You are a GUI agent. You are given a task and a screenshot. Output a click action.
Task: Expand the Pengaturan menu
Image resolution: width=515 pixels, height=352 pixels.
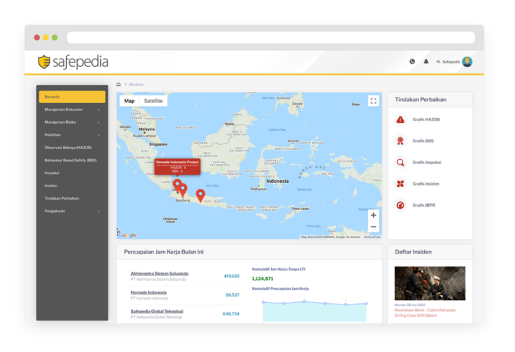54,211
